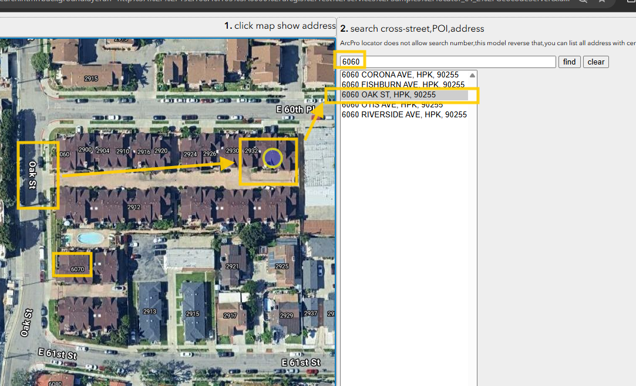
Task: Click building labeled 2912 on map
Action: [x=134, y=206]
